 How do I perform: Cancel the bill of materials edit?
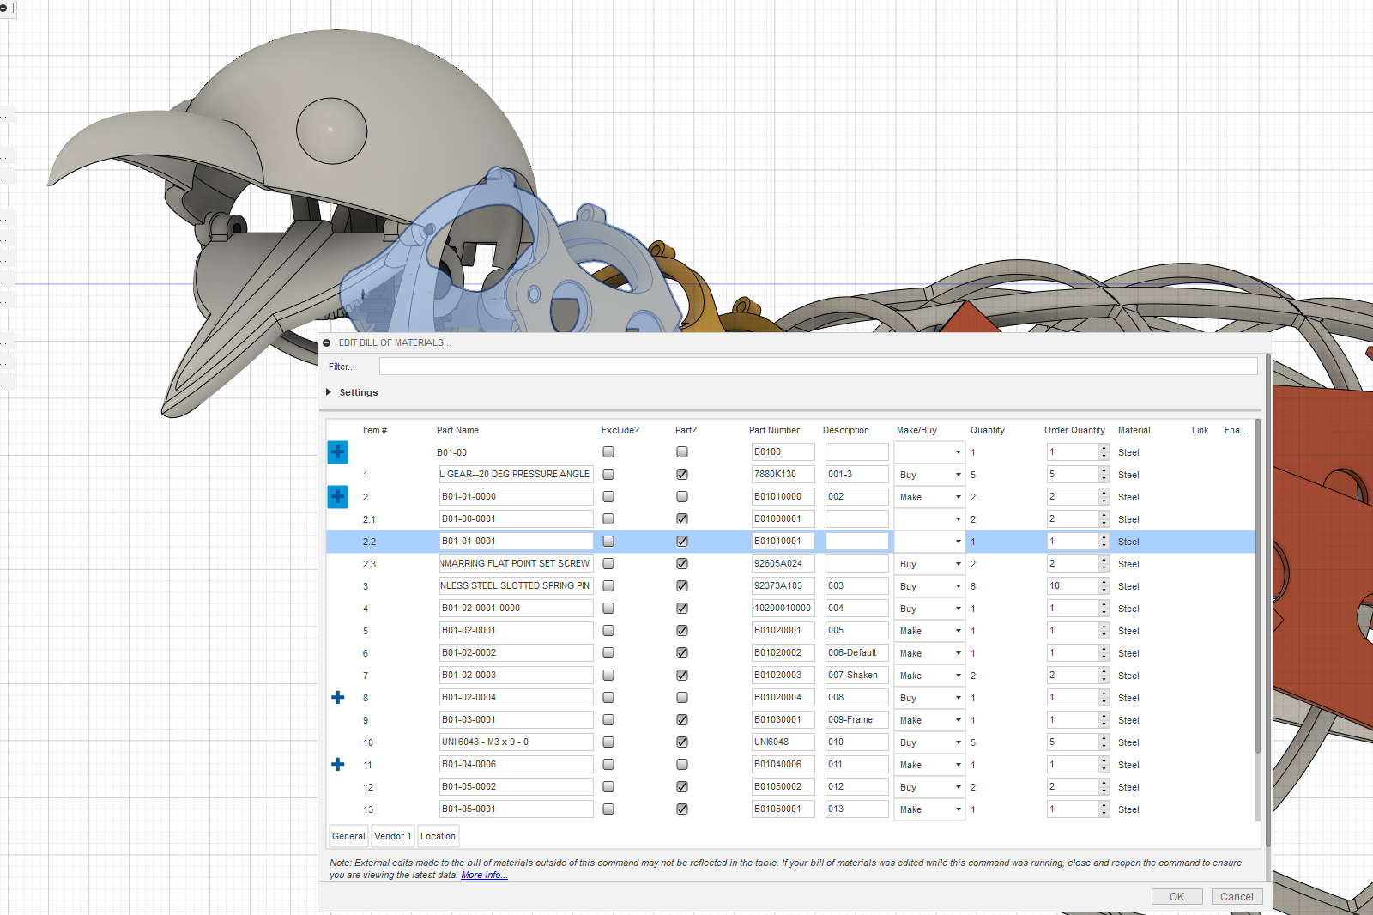(1237, 897)
